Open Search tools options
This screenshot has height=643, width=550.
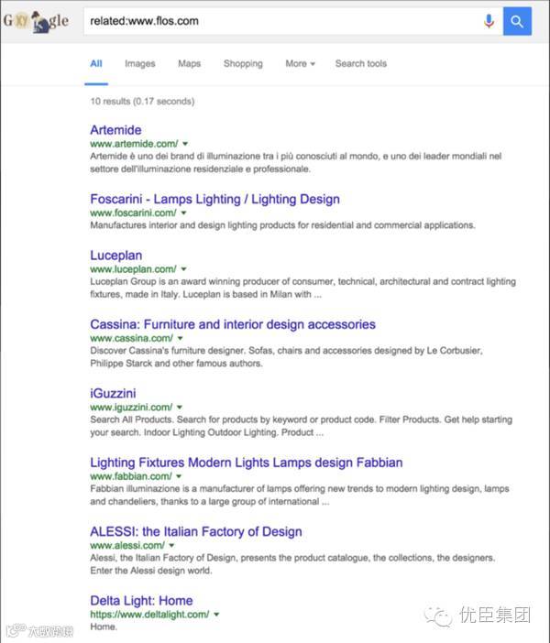[361, 63]
